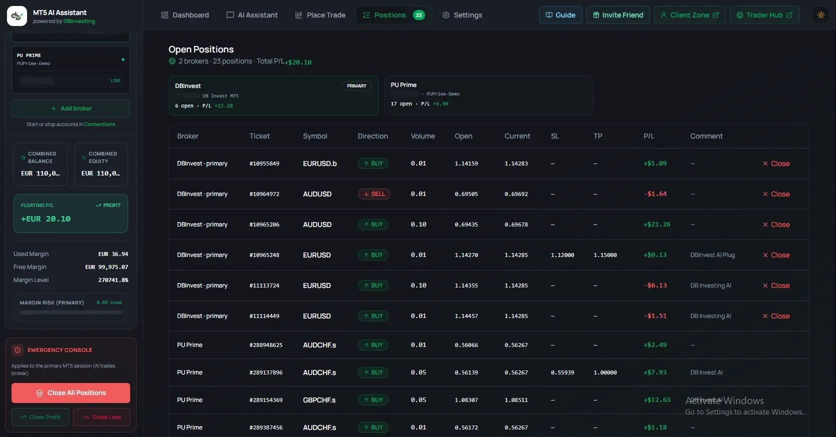Click the Emergency Console shield icon
Viewport: 836px width, 437px height.
[18, 350]
